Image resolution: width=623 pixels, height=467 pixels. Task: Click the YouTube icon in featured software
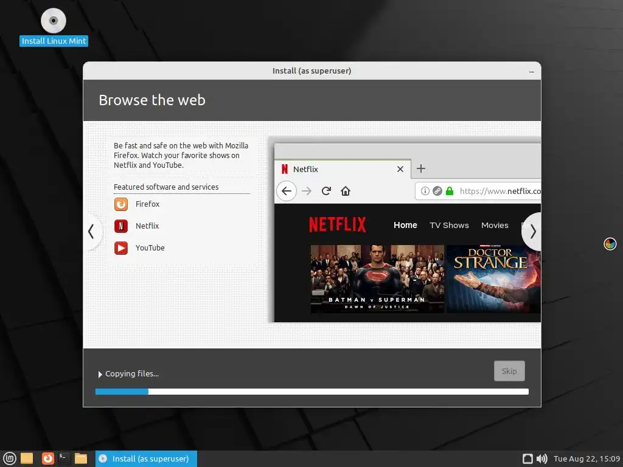[x=121, y=248]
